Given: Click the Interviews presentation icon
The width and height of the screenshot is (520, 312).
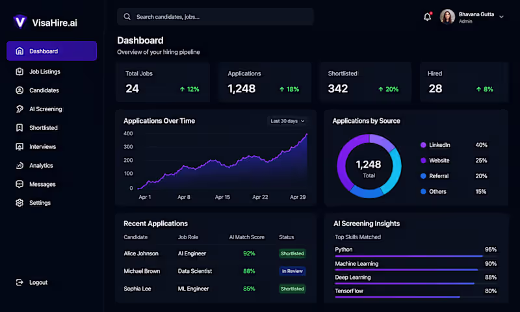Looking at the screenshot, I should click(19, 146).
